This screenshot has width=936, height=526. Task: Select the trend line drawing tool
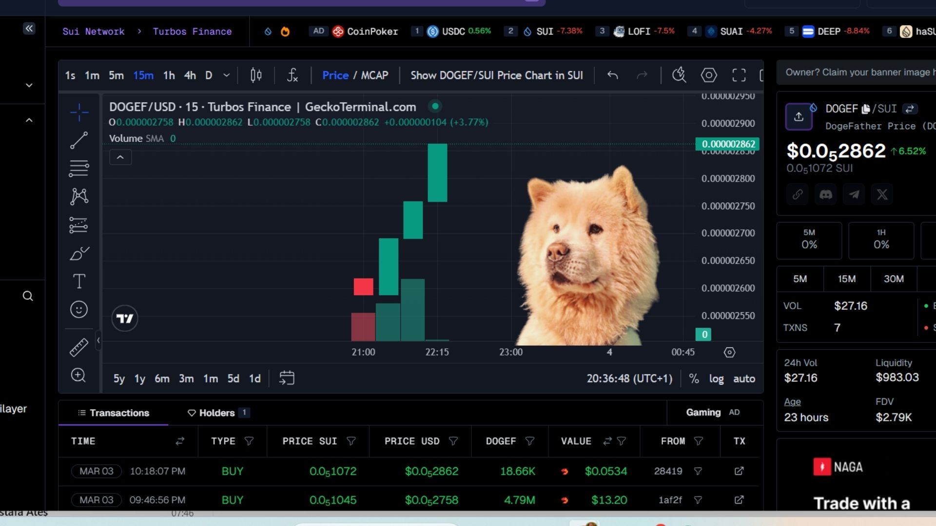(79, 140)
